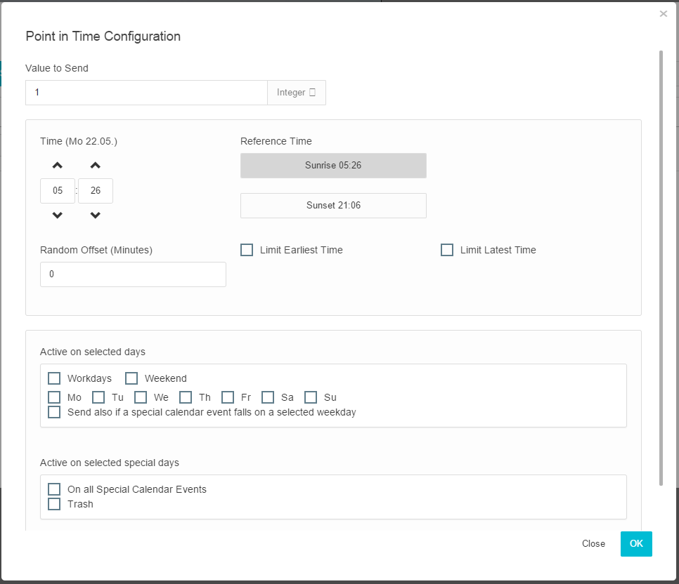The width and height of the screenshot is (679, 584).
Task: Click the Value to Send input field
Action: [146, 93]
